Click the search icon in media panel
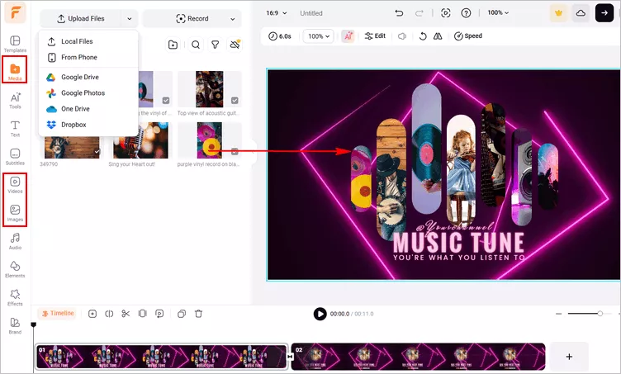621x374 pixels. [196, 45]
